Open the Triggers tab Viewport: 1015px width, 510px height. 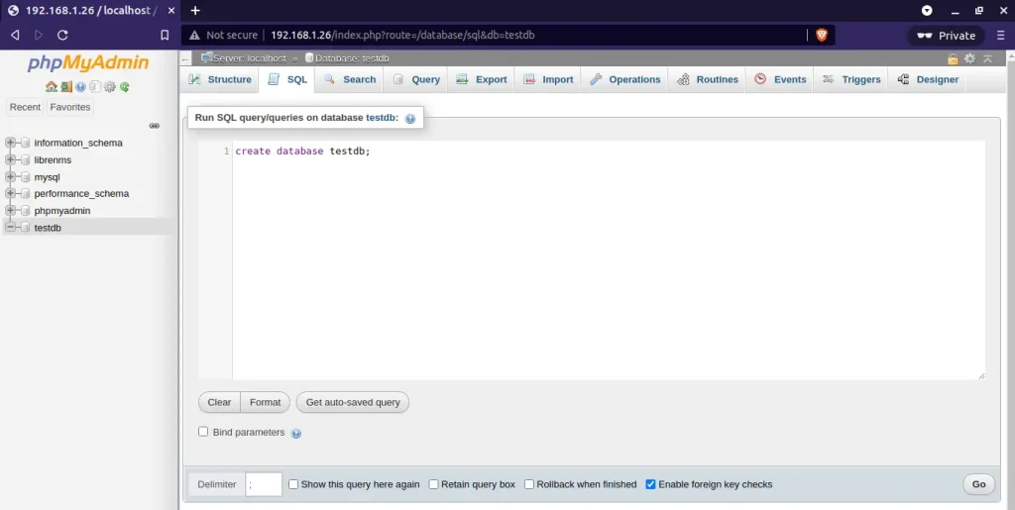coord(850,79)
